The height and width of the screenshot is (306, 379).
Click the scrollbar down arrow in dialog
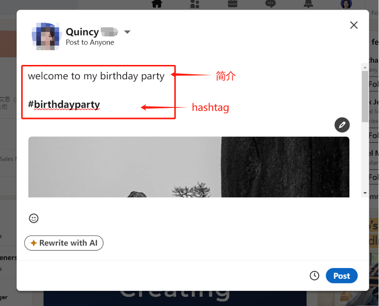(365, 193)
